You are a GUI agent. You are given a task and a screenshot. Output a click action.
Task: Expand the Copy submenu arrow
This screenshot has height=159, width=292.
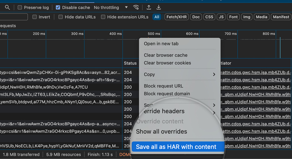(x=214, y=74)
